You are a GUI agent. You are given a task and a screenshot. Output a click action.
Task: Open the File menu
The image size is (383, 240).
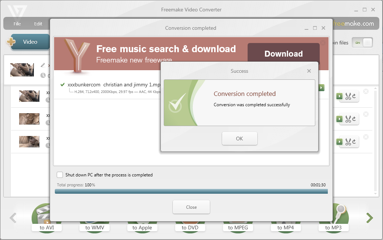tap(17, 24)
